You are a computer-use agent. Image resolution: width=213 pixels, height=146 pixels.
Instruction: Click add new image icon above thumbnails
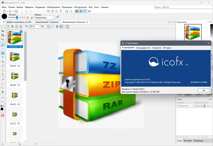[8, 27]
